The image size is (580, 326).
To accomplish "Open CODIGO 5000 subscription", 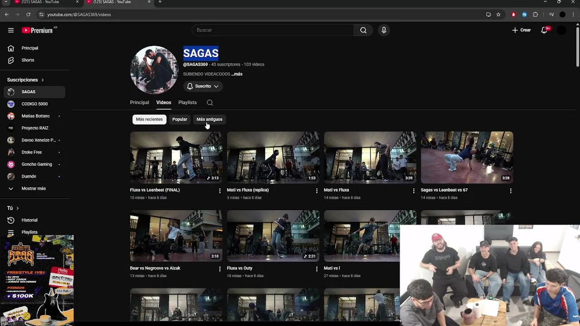I will (x=34, y=104).
